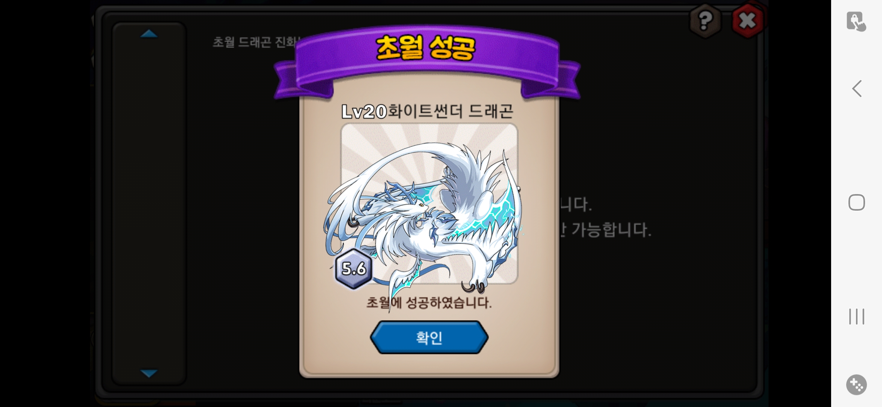Tap the Lv20 level indicator text
882x407 pixels.
point(364,112)
